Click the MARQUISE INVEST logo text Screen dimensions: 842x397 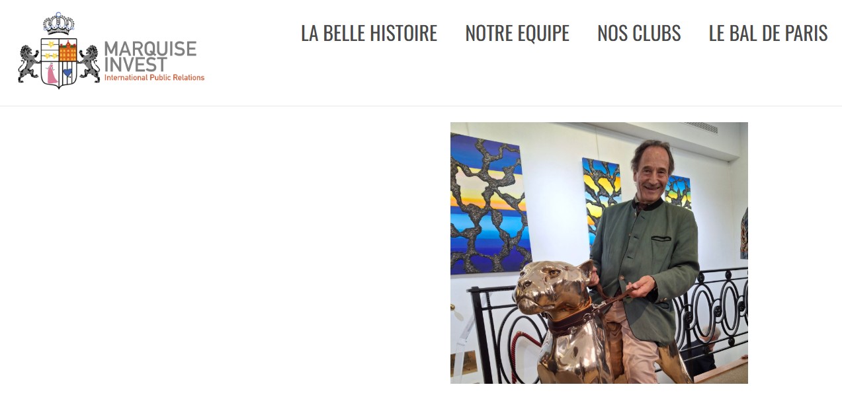pos(150,57)
